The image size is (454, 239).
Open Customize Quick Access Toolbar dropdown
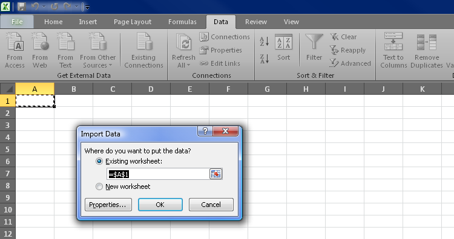point(87,7)
